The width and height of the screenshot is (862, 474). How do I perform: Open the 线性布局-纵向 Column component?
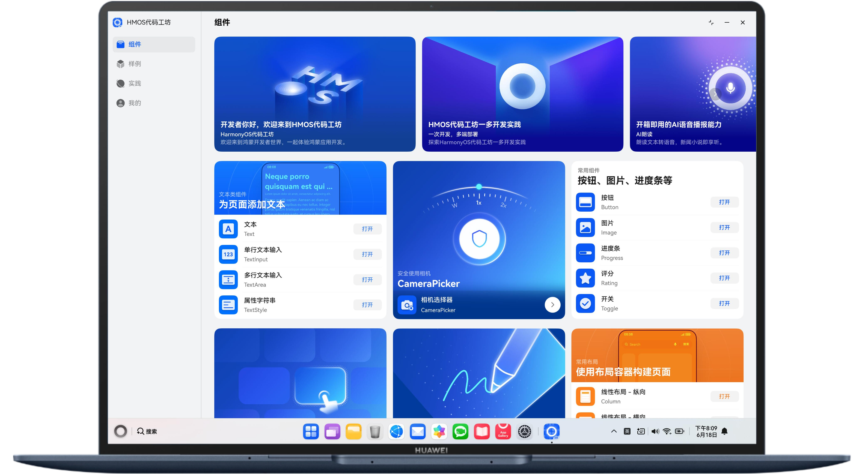tap(724, 397)
